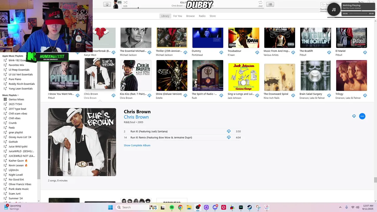
Task: Download Run It! Remix track
Action: click(229, 138)
